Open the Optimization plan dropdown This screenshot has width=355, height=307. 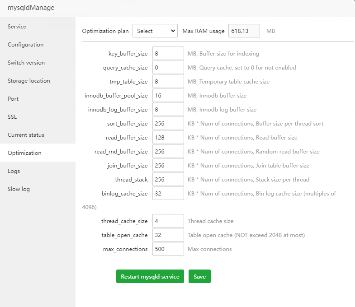tap(155, 31)
